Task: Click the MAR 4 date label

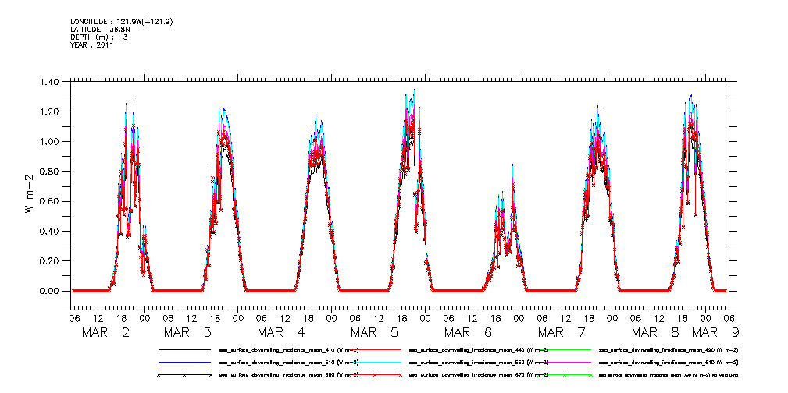Action: point(281,332)
